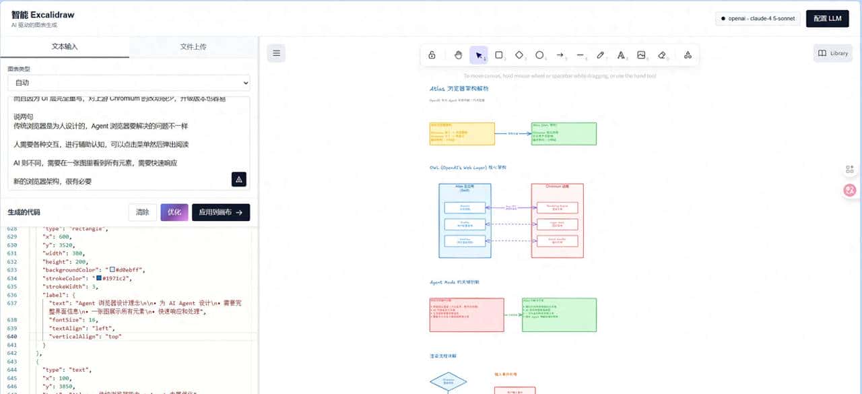Select the Ellipse tool
Viewport: 862px width, 394px height.
540,55
